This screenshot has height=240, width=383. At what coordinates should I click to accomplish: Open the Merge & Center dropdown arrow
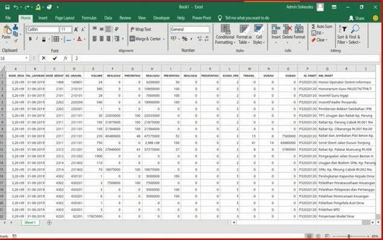pos(164,39)
